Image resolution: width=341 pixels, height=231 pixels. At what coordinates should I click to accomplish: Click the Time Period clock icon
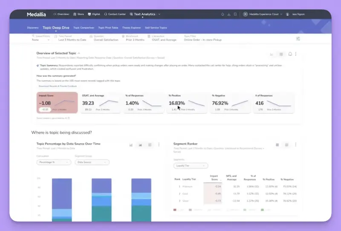56,36
